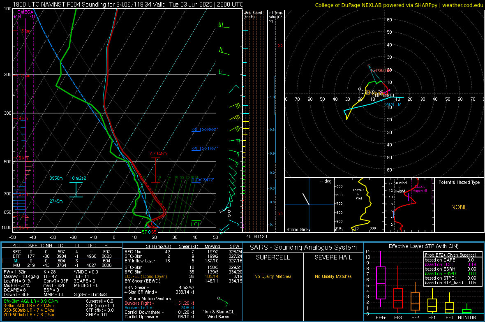The width and height of the screenshot is (485, 322).
Task: Select the 151/26 RM hodograph label
Action: click(x=381, y=70)
